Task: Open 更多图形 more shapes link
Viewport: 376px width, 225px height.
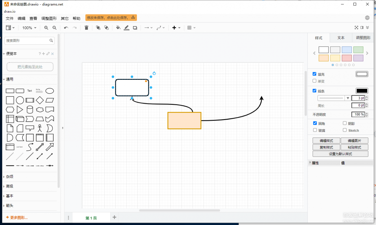Action: tap(17, 218)
